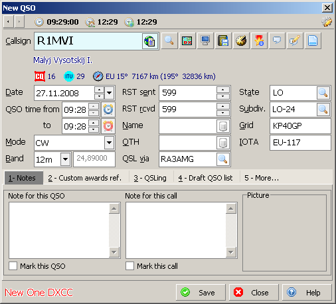The height and width of the screenshot is (304, 336).
Task: Open the Date picker dropdown arrow
Action: pyautogui.click(x=110, y=93)
